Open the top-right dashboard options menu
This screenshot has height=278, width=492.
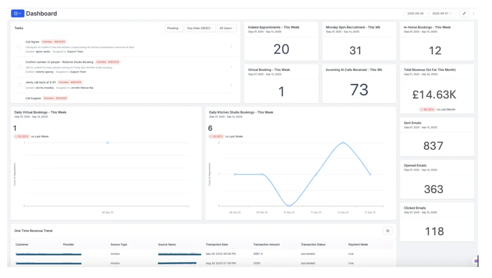474,14
